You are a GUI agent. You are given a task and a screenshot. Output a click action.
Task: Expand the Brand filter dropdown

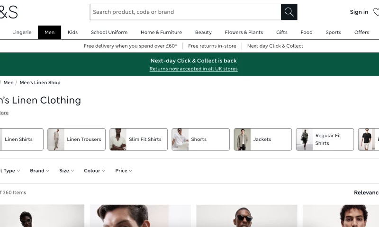(40, 171)
